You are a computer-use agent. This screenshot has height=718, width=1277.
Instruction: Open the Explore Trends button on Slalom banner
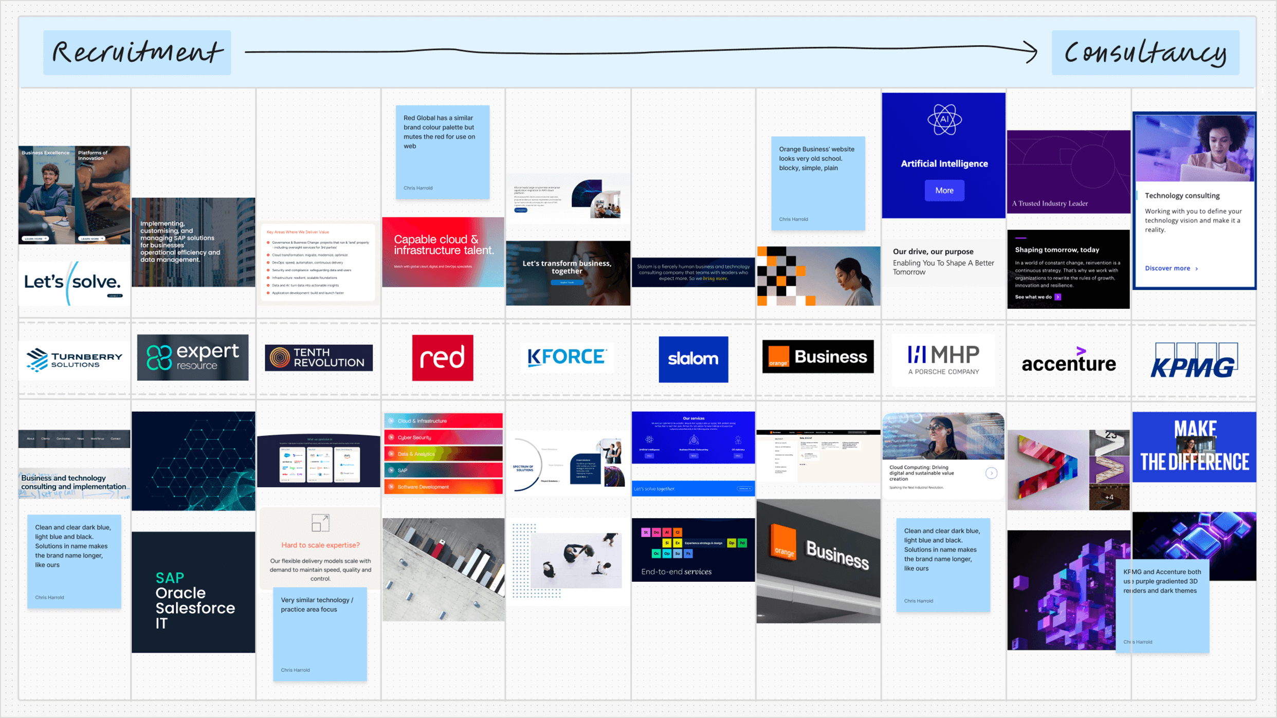pos(568,282)
